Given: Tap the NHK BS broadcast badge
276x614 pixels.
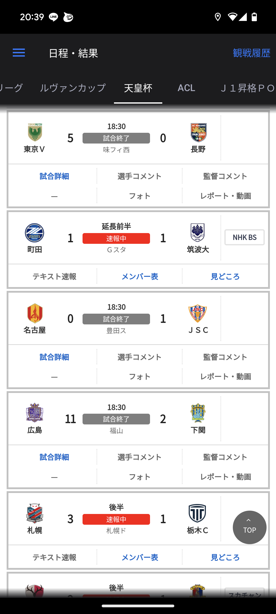Looking at the screenshot, I should tap(244, 237).
